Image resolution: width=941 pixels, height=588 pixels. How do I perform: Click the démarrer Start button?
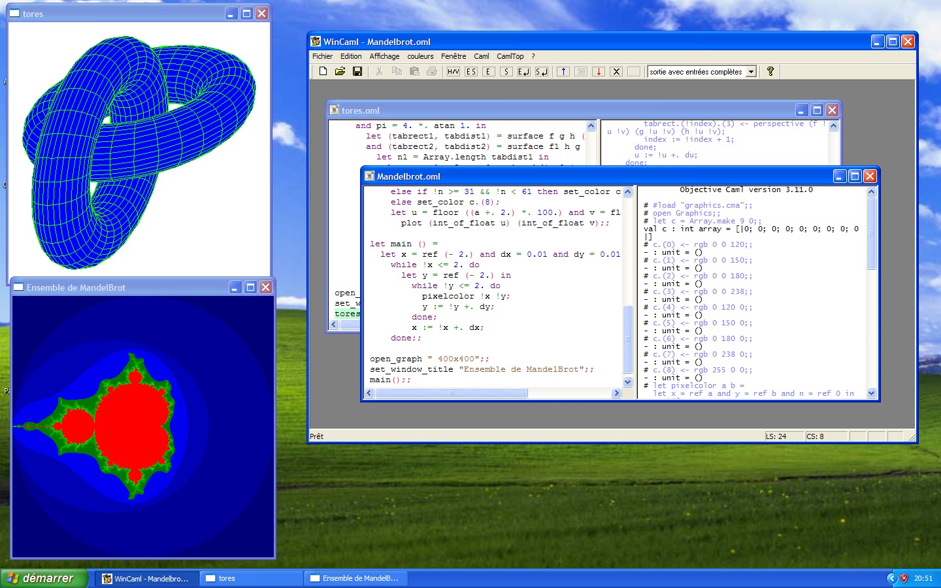pyautogui.click(x=44, y=578)
